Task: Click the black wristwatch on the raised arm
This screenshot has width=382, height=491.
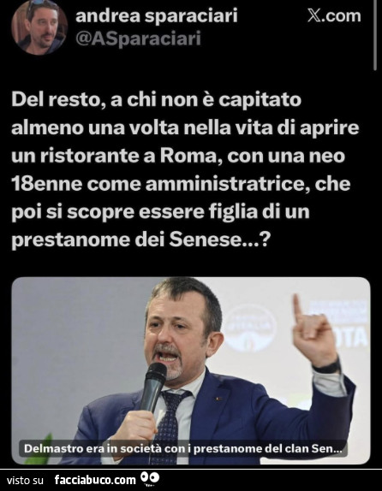Action: coord(328,367)
